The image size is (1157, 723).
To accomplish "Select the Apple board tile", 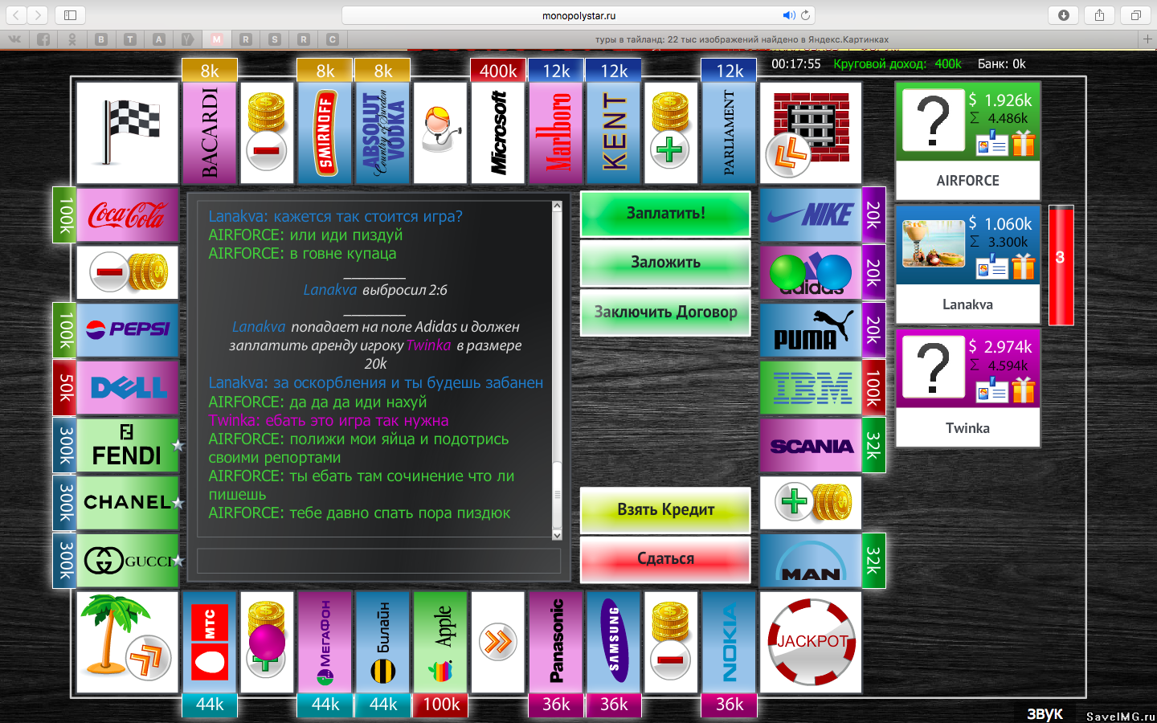I will (x=440, y=643).
